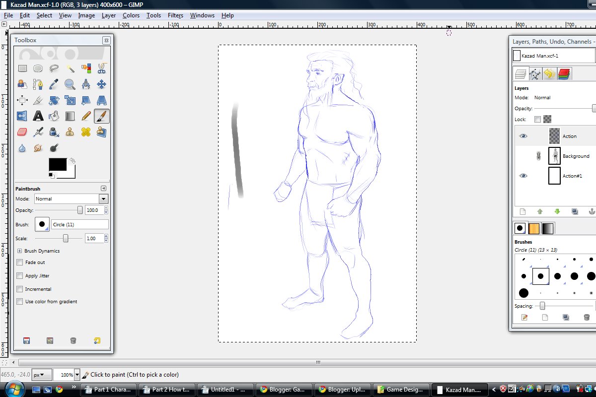Select the Bucket Fill tool
The image size is (596, 397).
[54, 116]
